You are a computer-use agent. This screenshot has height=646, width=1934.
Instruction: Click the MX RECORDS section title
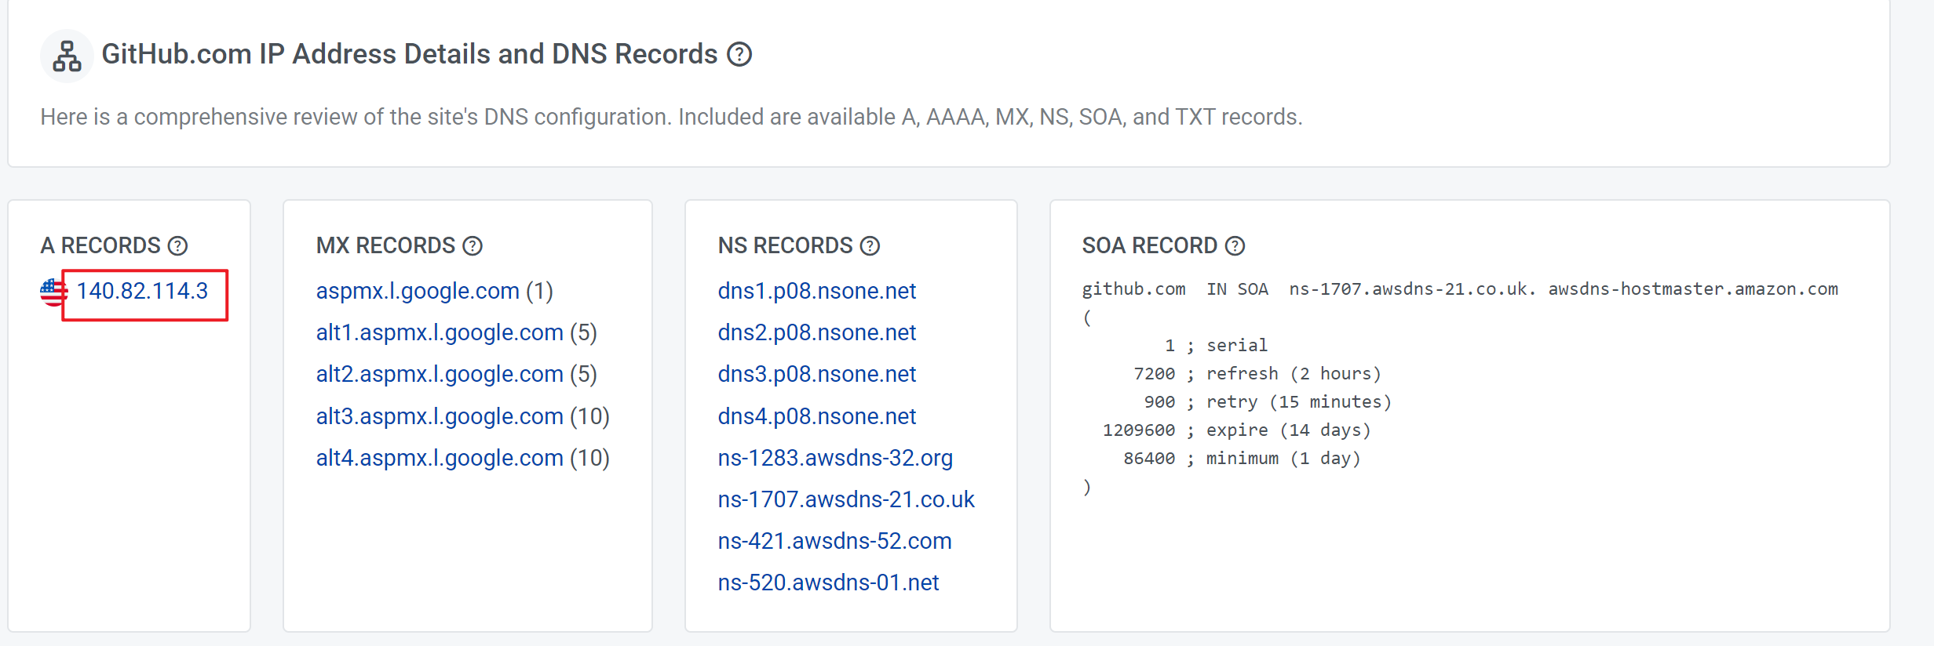[x=385, y=246]
